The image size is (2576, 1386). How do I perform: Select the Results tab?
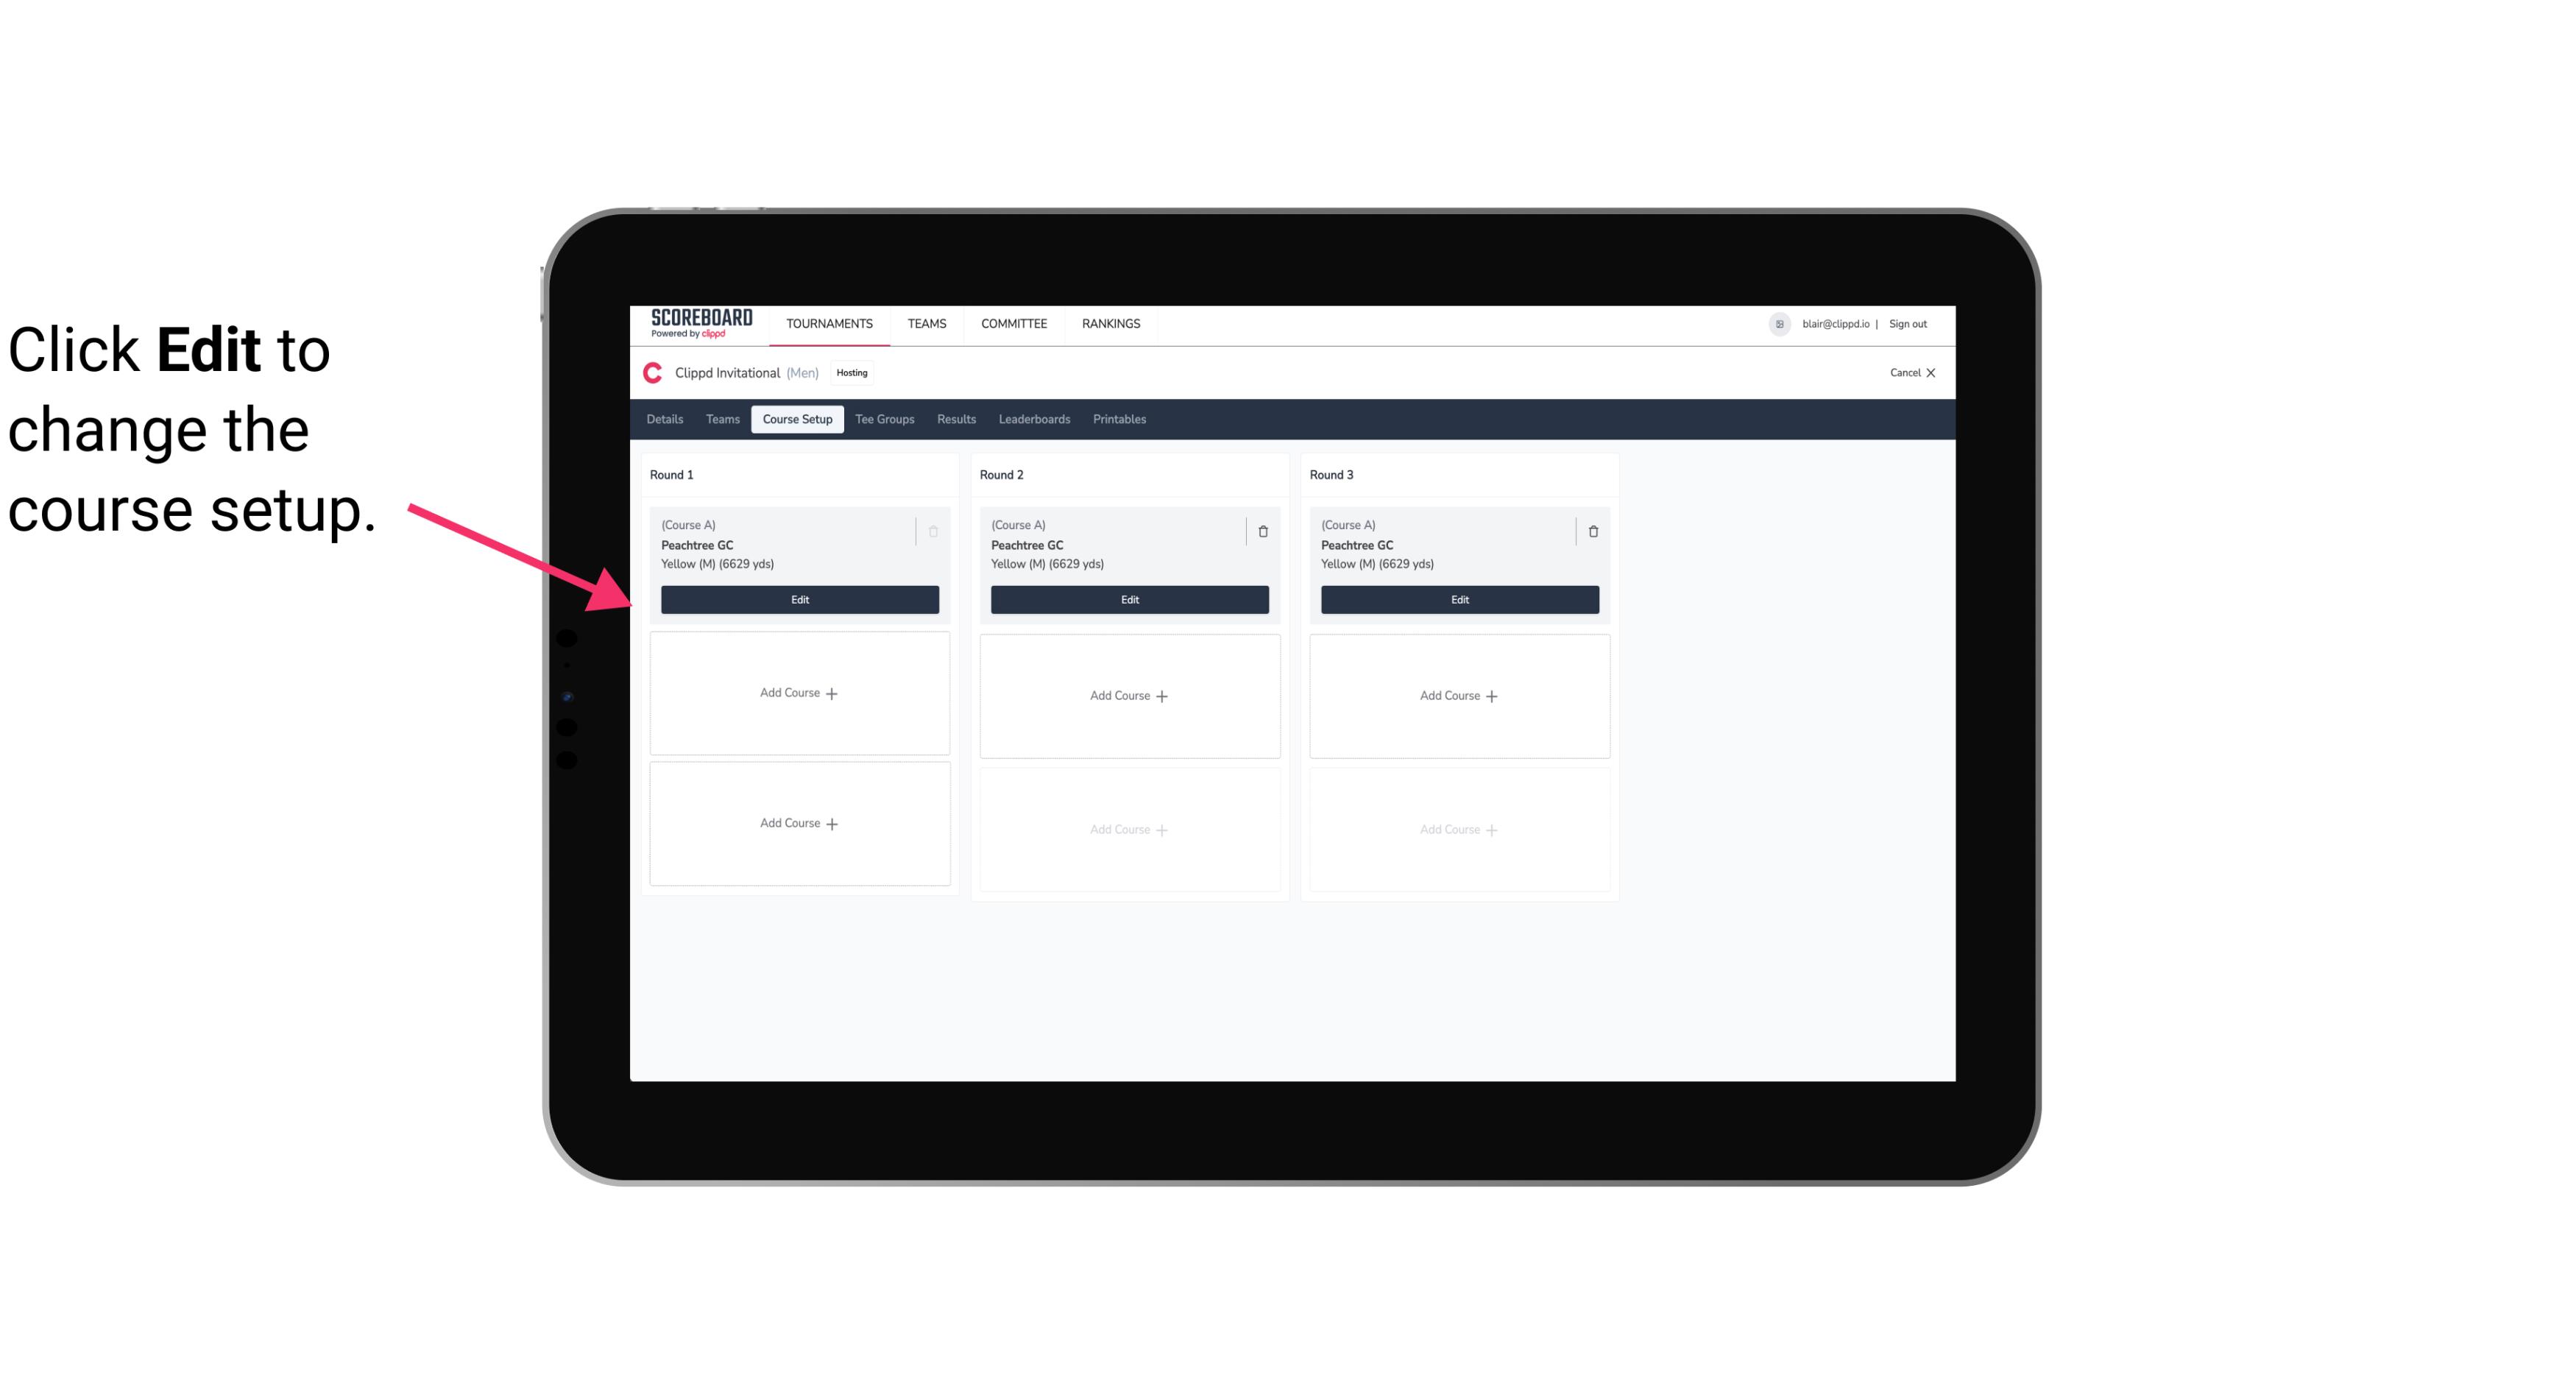click(x=957, y=420)
